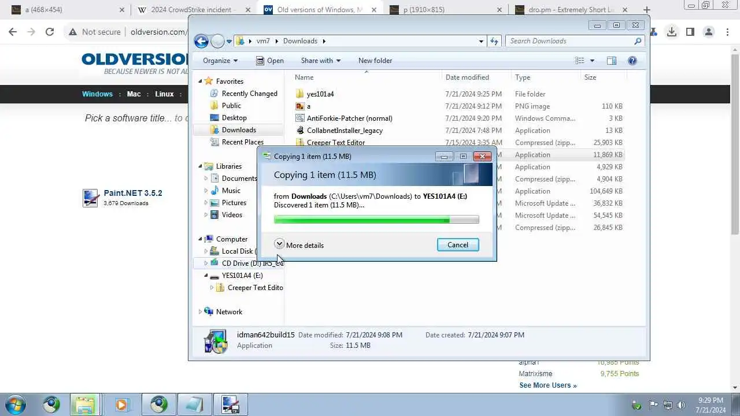The image size is (740, 416).
Task: Follow the See More Users link
Action: click(547, 385)
